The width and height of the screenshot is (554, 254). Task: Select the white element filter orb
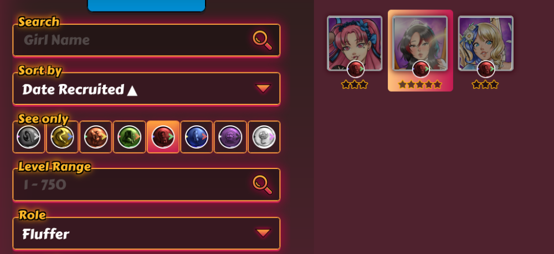264,137
